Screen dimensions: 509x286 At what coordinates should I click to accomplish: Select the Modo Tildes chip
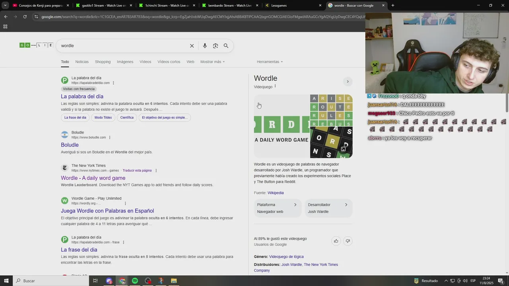tap(103, 118)
